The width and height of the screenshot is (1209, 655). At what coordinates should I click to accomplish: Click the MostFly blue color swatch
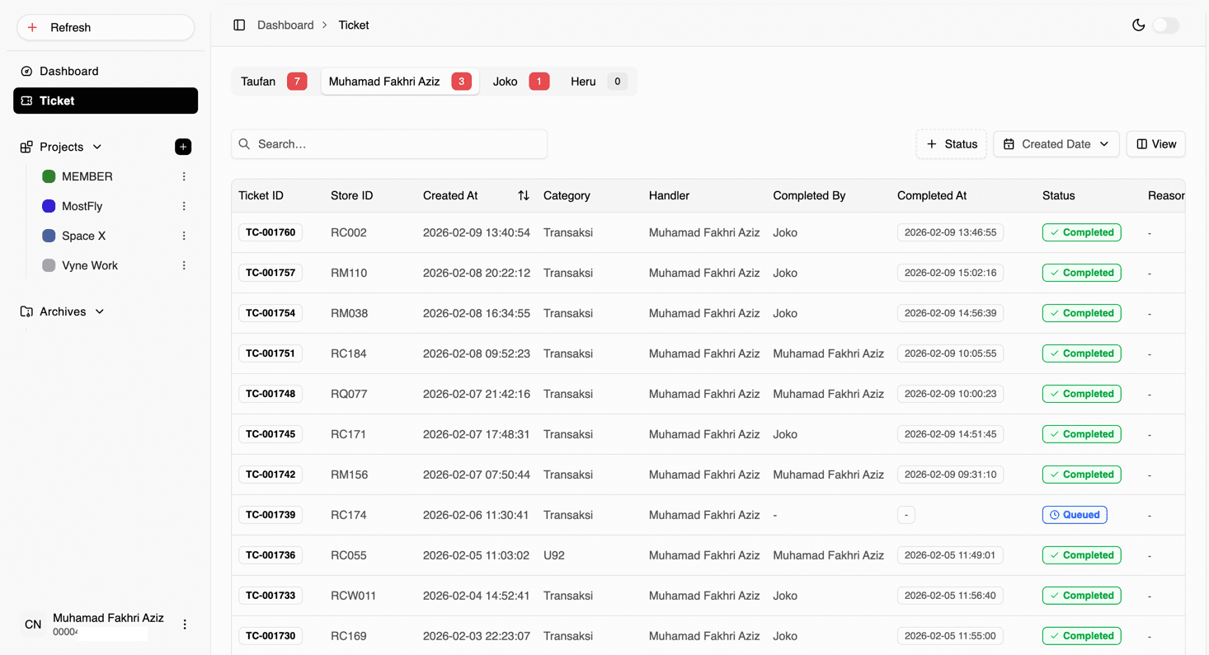pyautogui.click(x=49, y=206)
